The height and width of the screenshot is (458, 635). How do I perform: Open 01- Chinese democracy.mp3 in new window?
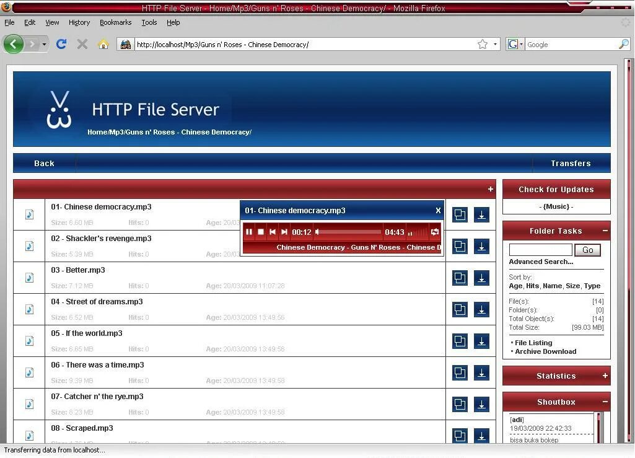point(460,215)
